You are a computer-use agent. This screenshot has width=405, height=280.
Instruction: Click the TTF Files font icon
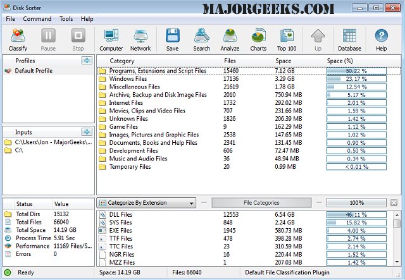pos(103,238)
